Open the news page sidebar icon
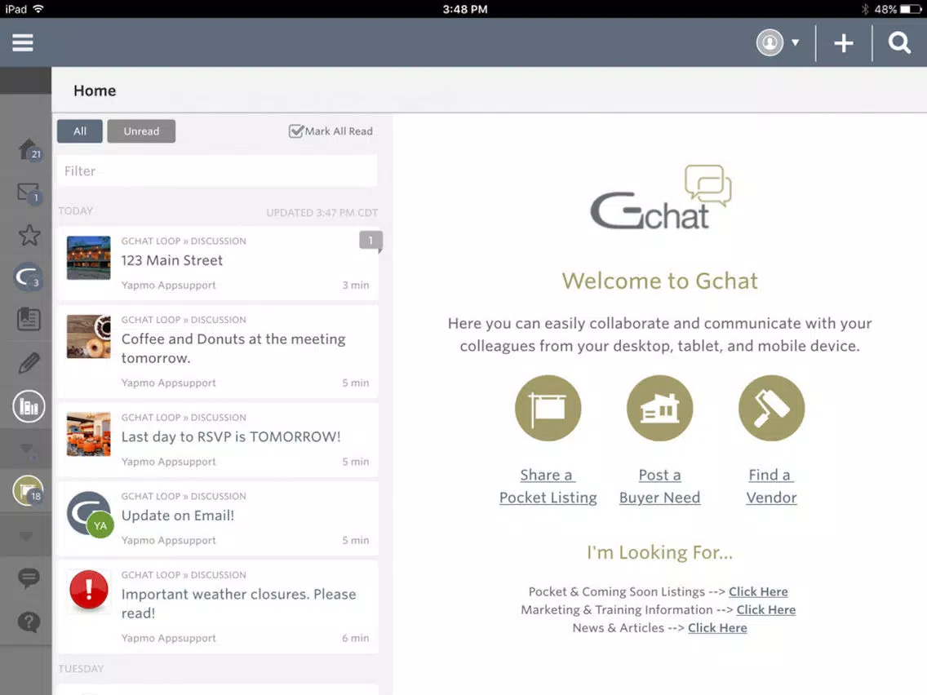 point(29,319)
